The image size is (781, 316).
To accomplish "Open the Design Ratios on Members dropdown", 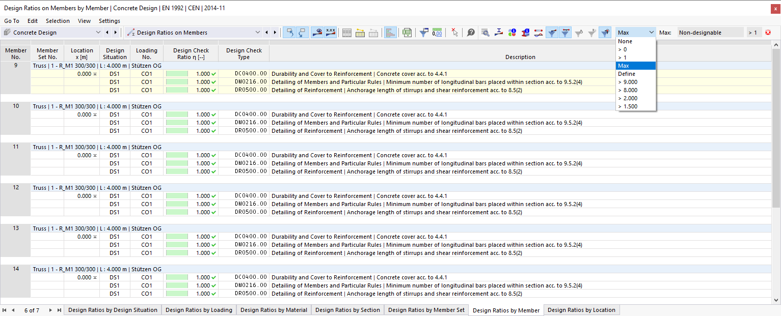I will click(194, 33).
